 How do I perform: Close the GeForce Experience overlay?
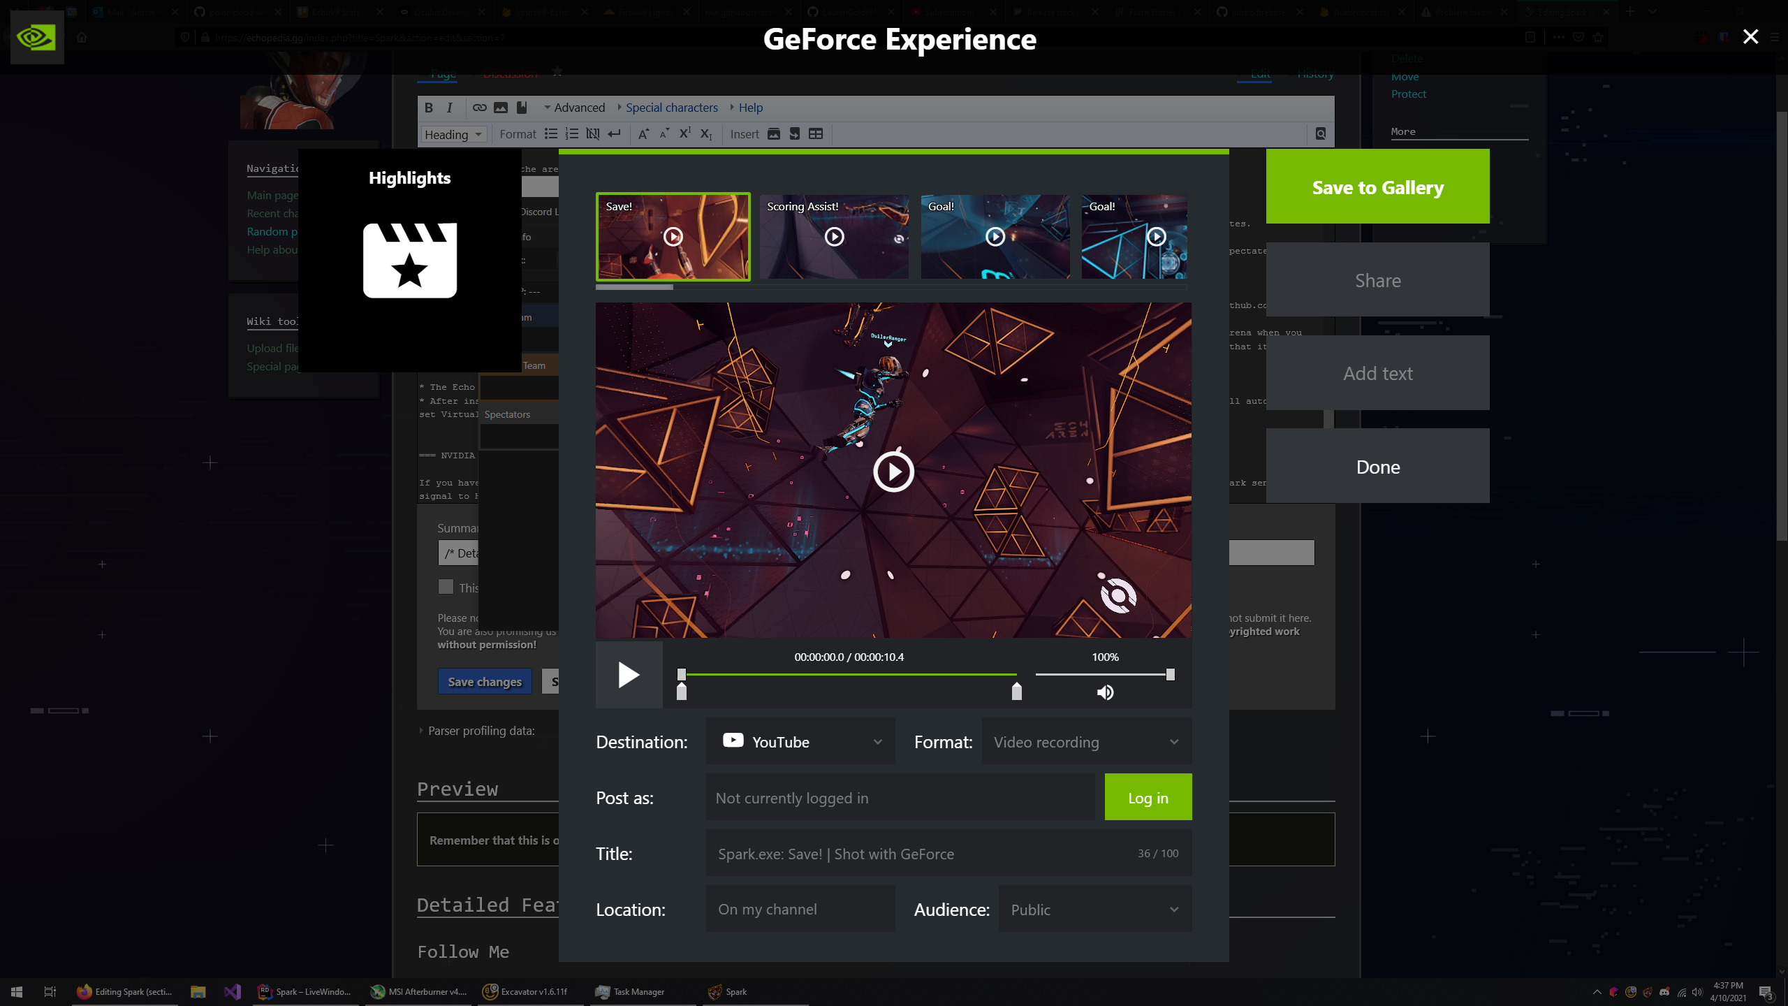tap(1750, 37)
